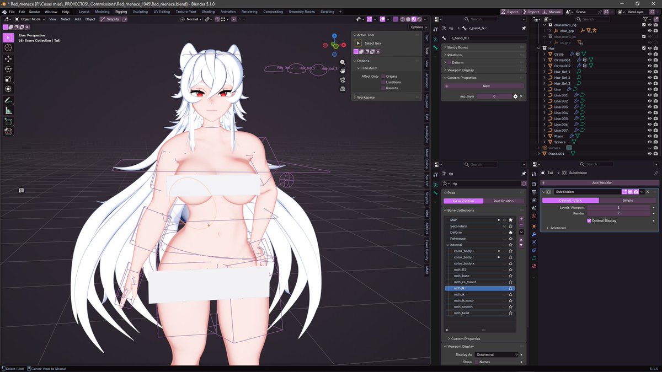Select the Transform tool
662x372 pixels.
pyautogui.click(x=8, y=89)
